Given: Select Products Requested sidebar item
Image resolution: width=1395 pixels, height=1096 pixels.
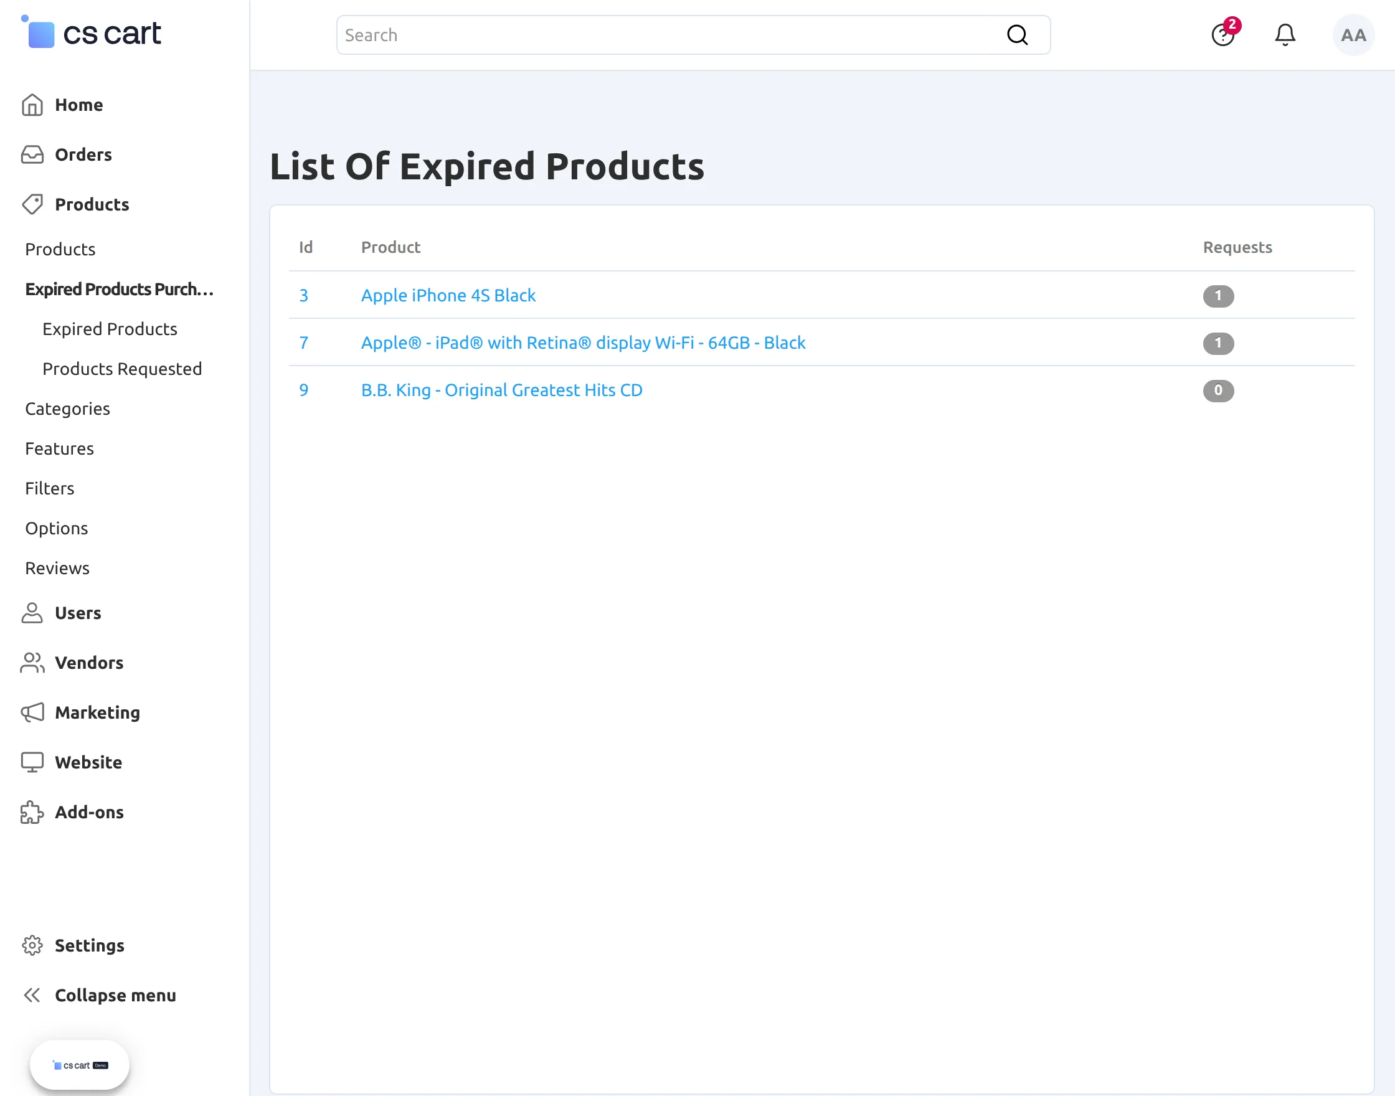Looking at the screenshot, I should coord(122,368).
